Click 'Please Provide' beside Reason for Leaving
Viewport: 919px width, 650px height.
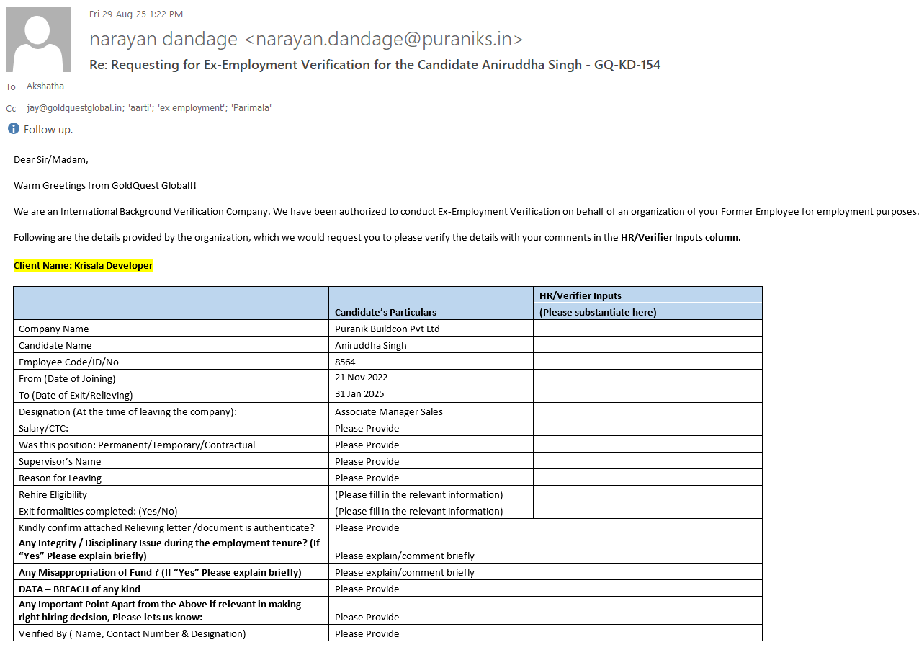pyautogui.click(x=367, y=478)
